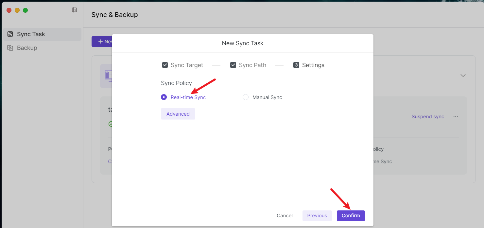Select the Sync Task sidebar label

(31, 34)
